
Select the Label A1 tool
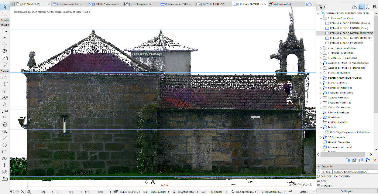point(5,111)
